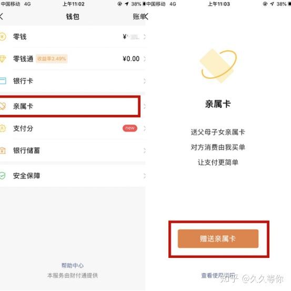Viewport: 291px width, 291px height.
Task: Open 零钱通 via its chevron arrow
Action: (144, 59)
